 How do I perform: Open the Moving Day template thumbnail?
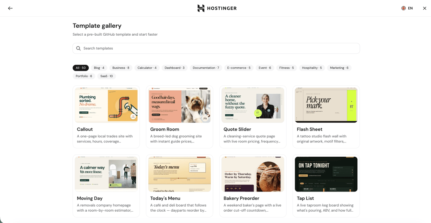(x=106, y=174)
